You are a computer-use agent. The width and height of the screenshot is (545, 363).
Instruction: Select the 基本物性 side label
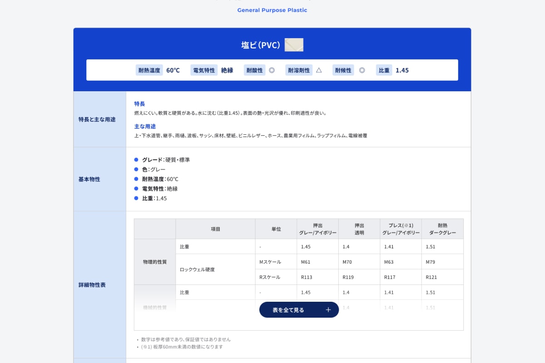click(89, 179)
